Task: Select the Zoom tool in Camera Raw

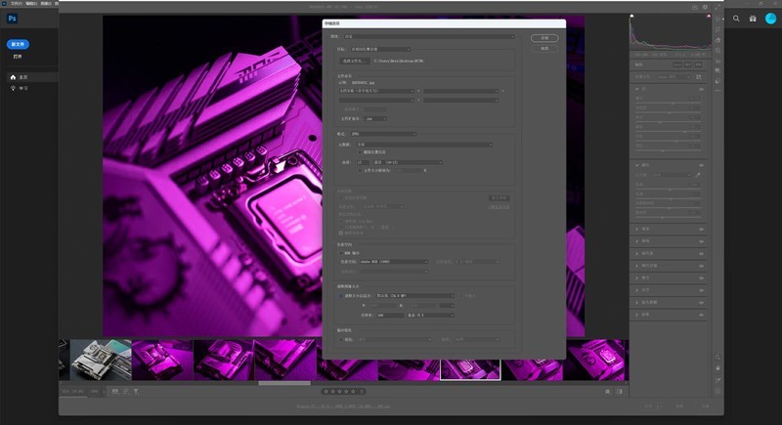Action: point(717,358)
